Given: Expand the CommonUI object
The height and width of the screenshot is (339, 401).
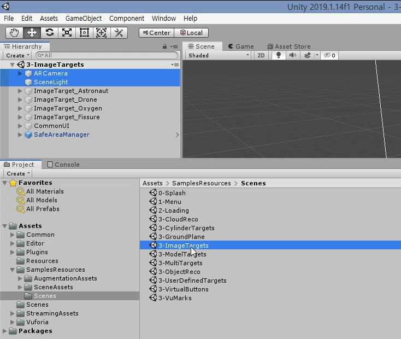Looking at the screenshot, I should [20, 126].
